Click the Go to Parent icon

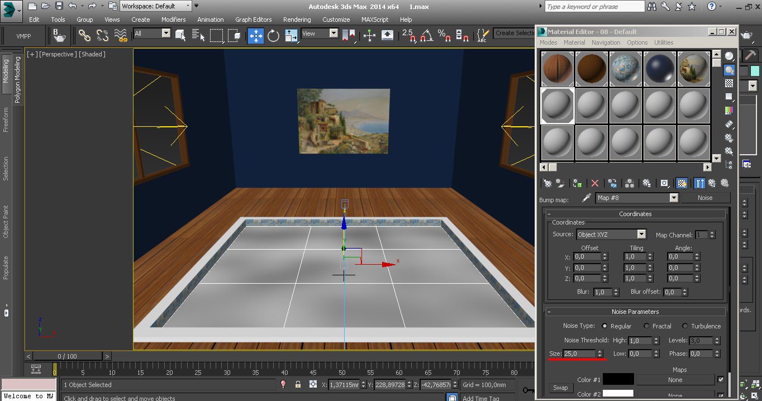[712, 183]
